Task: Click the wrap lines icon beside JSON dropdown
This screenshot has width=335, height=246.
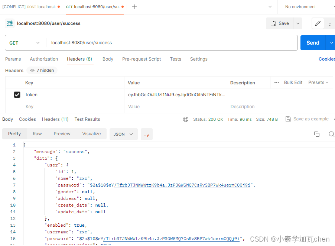Action: pos(146,134)
